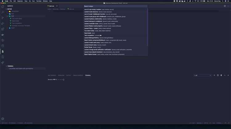This screenshot has width=231, height=129.
Task: Choose 'React Native Screen' snippet
Action: [x=115, y=54]
